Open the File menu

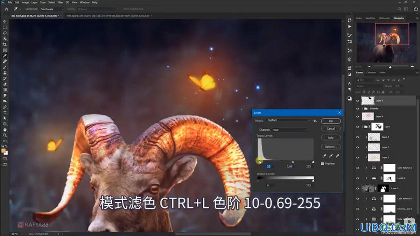click(10, 2)
